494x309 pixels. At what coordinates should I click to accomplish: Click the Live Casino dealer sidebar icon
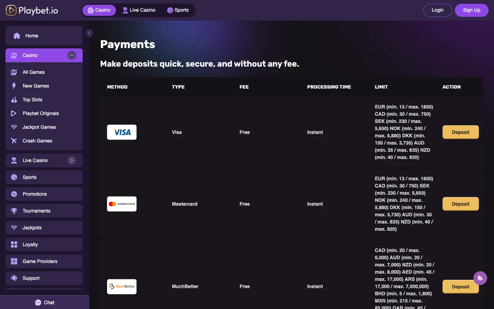pyautogui.click(x=14, y=160)
